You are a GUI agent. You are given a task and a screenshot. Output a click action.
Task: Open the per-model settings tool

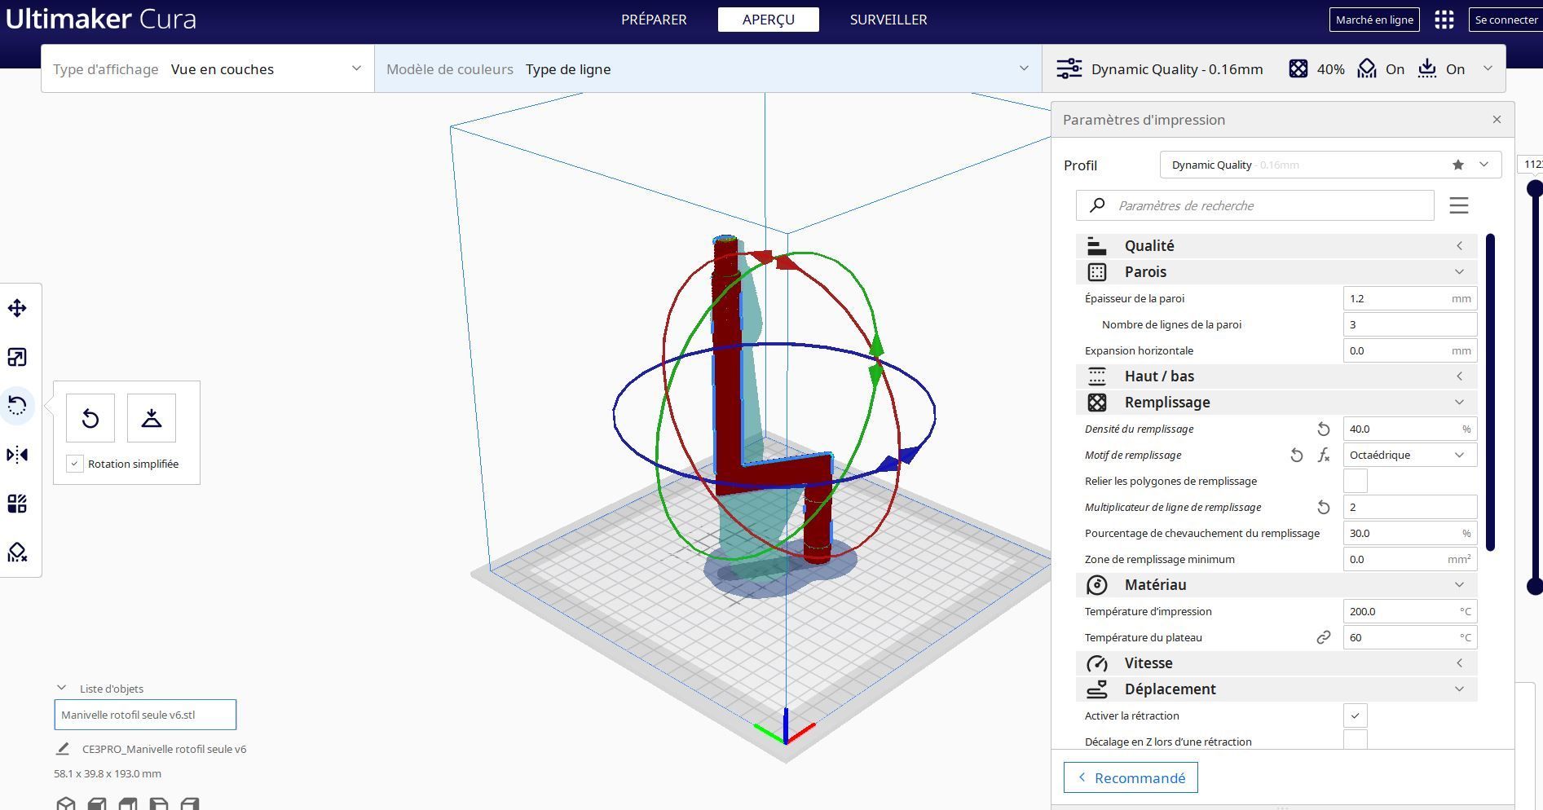[x=17, y=504]
